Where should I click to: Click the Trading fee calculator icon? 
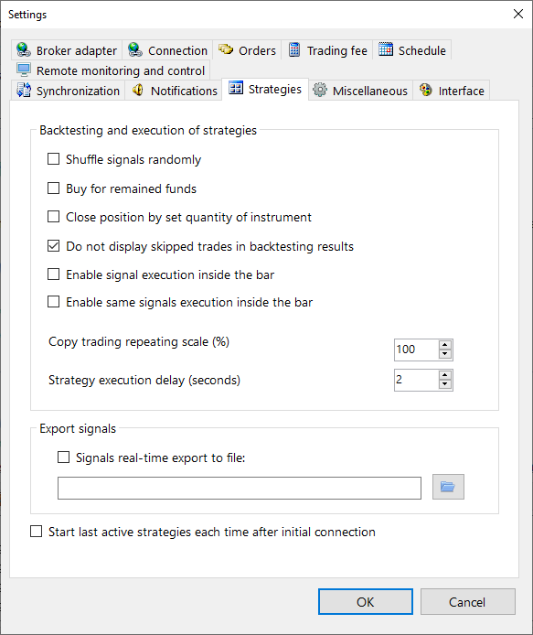pyautogui.click(x=294, y=49)
